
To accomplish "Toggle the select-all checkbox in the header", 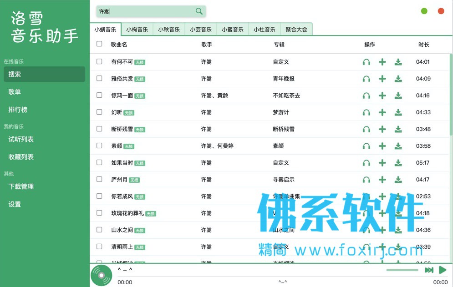I will point(99,44).
